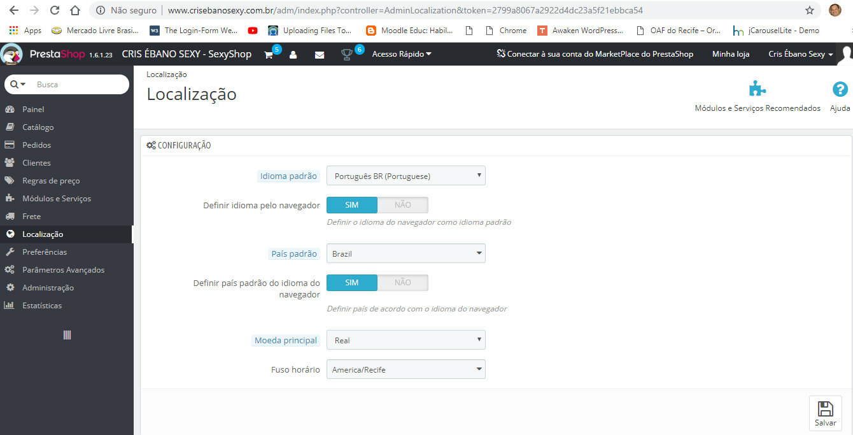Image resolution: width=853 pixels, height=435 pixels.
Task: Open Módulos e Serviços Recomendados puzzle icon
Action: click(757, 89)
